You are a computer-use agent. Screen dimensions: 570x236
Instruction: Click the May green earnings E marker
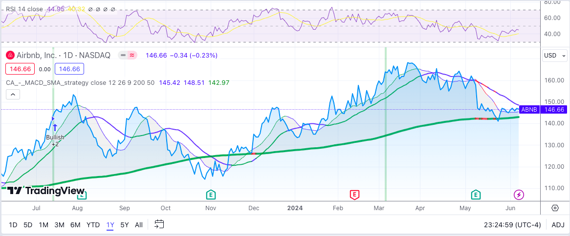pyautogui.click(x=476, y=195)
